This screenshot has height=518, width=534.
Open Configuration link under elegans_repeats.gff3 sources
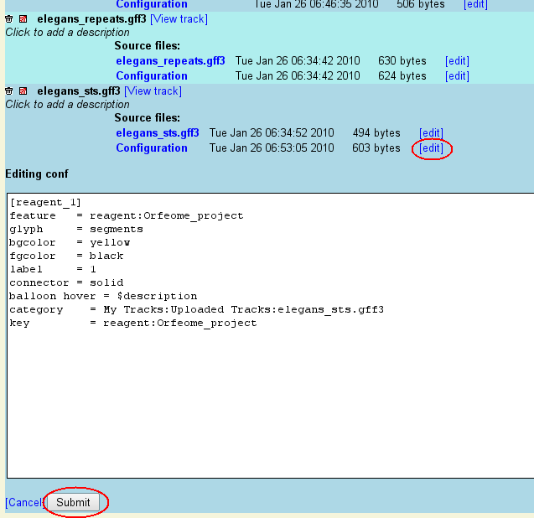tap(152, 75)
